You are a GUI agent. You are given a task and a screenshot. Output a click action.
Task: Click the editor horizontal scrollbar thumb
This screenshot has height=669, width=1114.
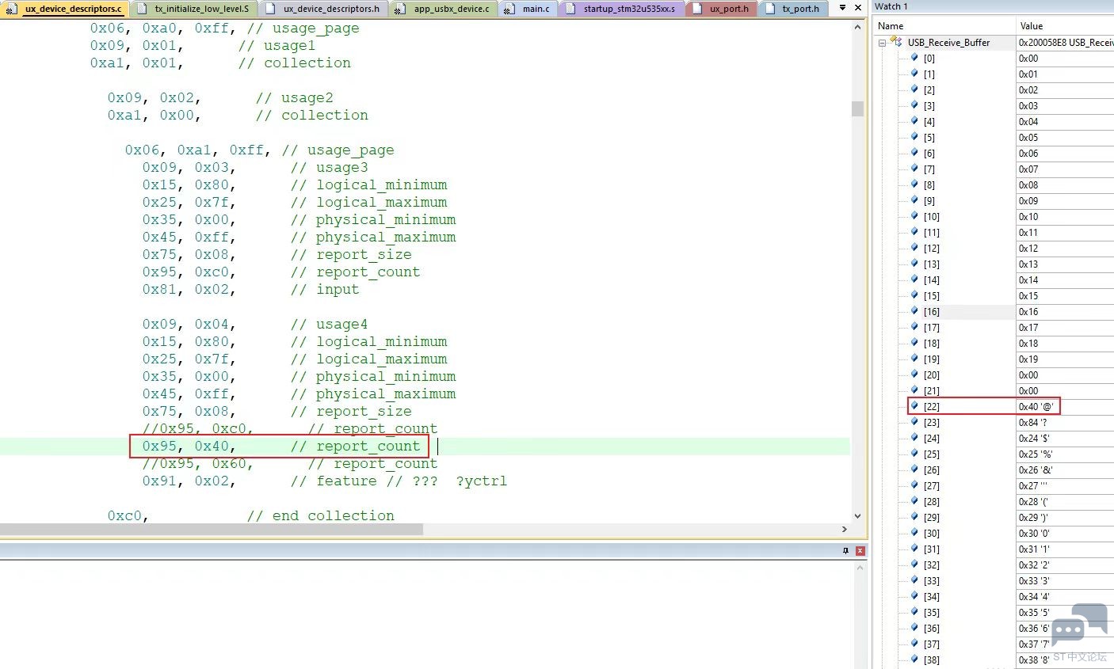pyautogui.click(x=212, y=529)
